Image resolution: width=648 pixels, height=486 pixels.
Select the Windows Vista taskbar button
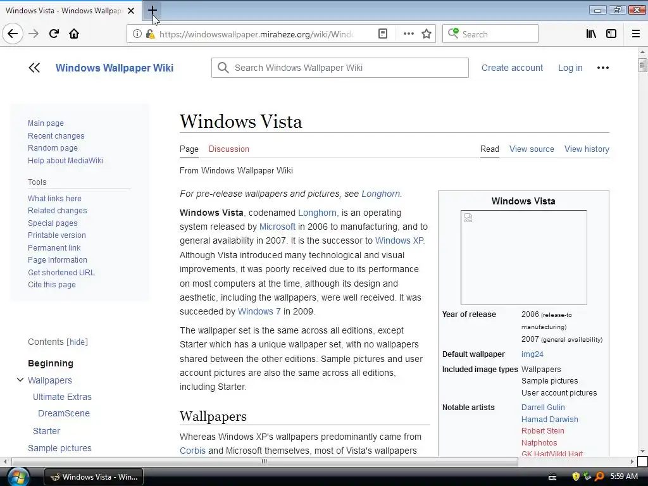click(94, 477)
